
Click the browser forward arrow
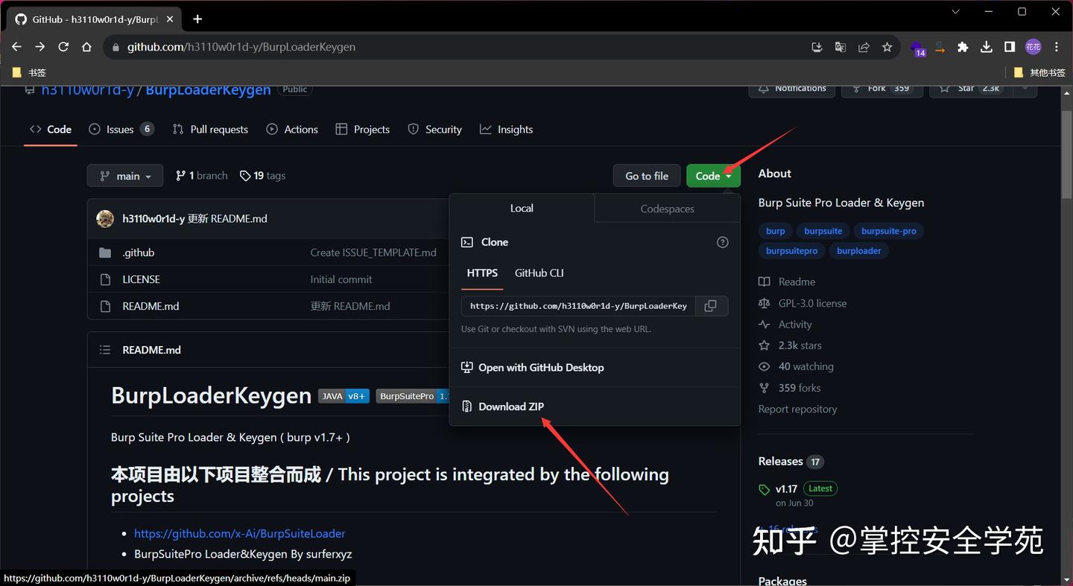(x=40, y=47)
